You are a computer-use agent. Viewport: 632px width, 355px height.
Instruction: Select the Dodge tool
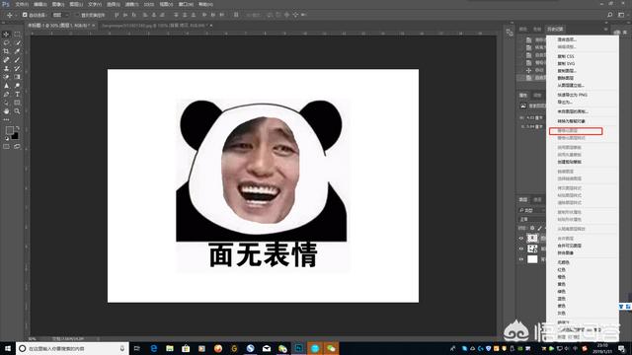[17, 86]
